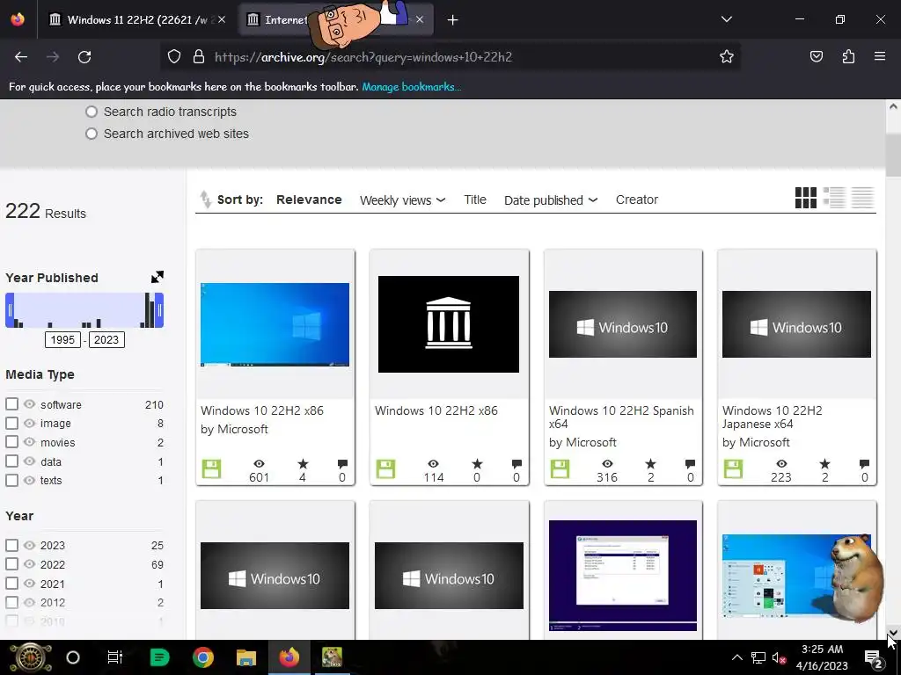Open Windows 10 22H2 Japanese x64 title
901x675 pixels.
coord(773,417)
